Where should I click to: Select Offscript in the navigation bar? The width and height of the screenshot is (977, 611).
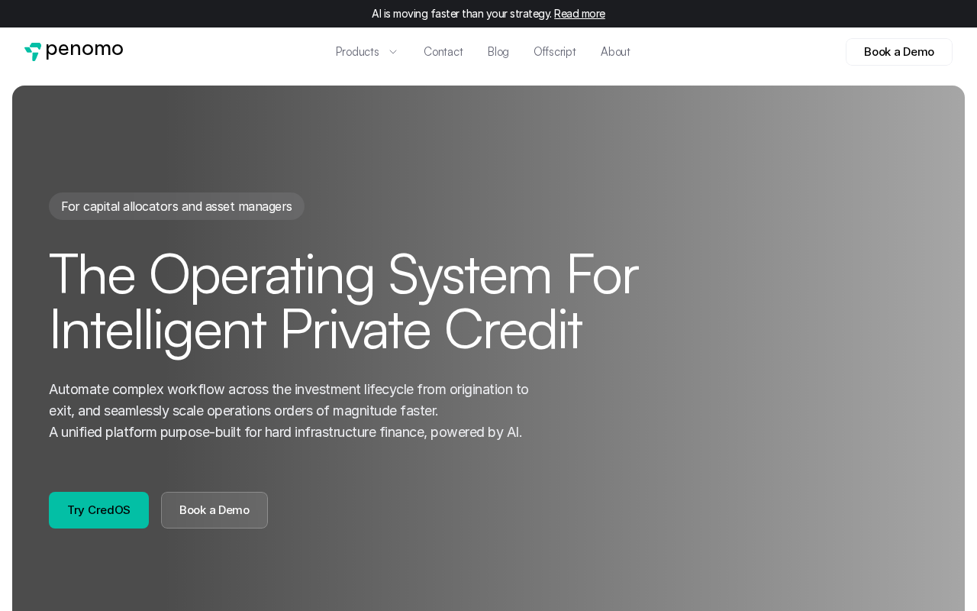click(x=554, y=52)
